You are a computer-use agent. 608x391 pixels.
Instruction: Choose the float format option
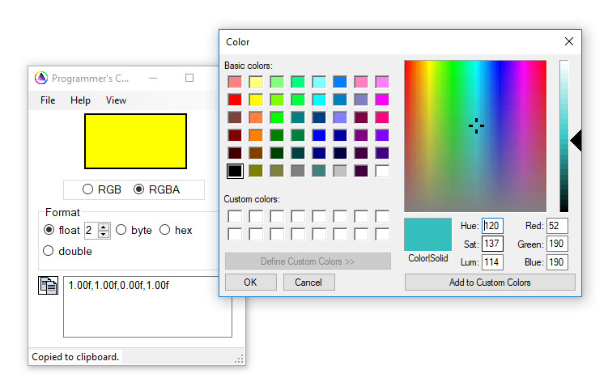coord(62,230)
